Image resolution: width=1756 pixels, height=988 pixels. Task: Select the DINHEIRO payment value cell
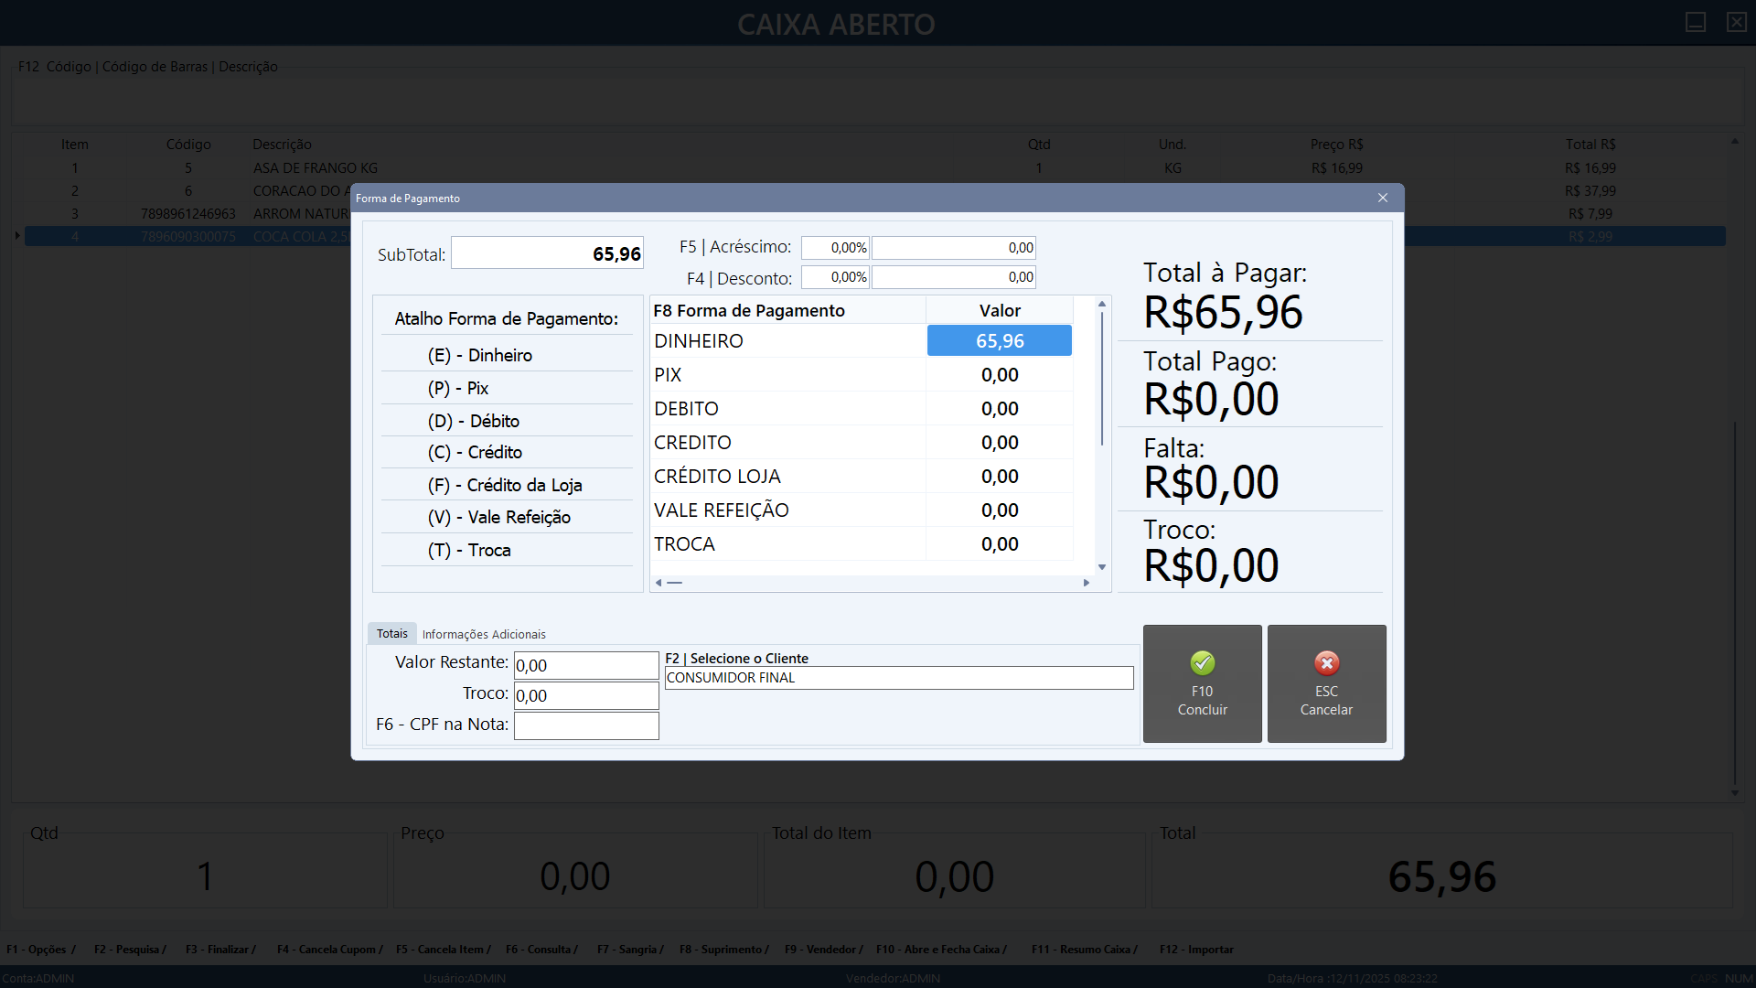coord(999,341)
